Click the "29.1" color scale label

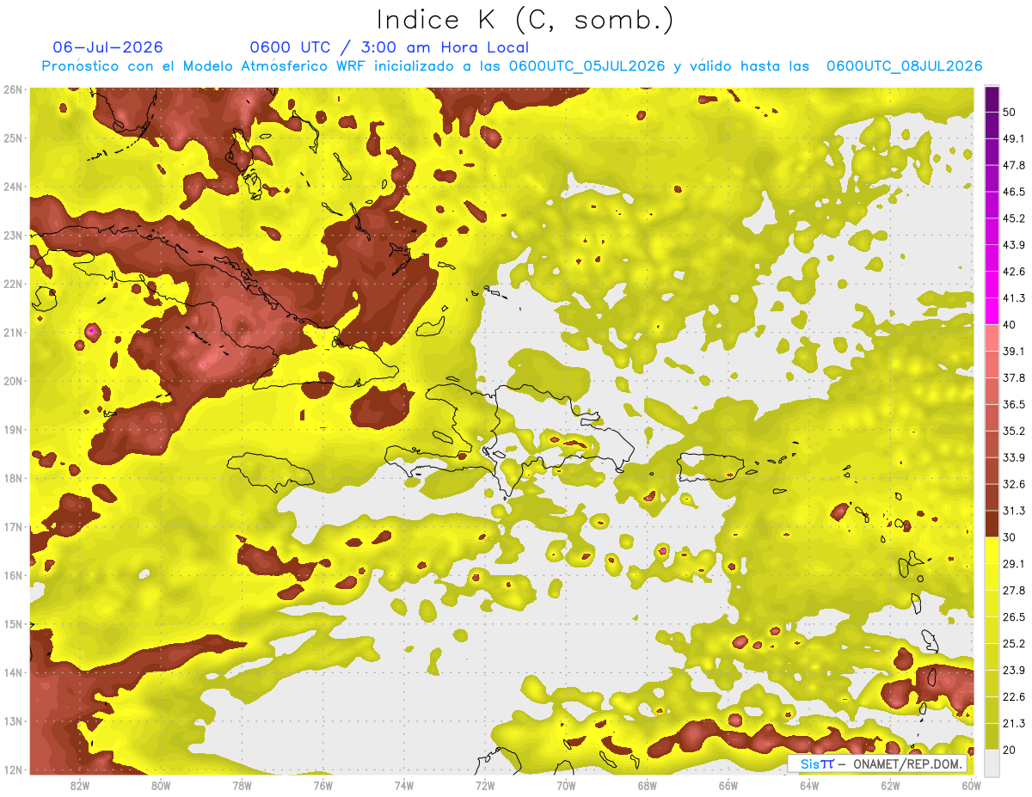click(1014, 563)
